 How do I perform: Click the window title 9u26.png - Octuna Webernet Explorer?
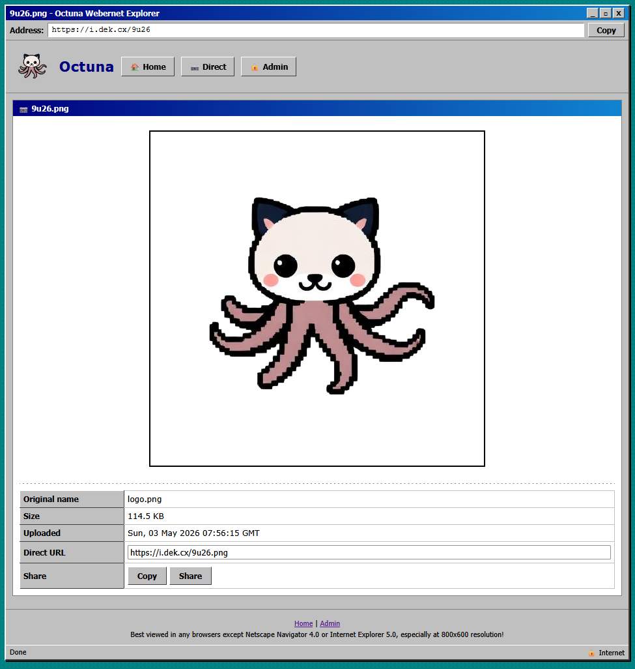coord(85,13)
